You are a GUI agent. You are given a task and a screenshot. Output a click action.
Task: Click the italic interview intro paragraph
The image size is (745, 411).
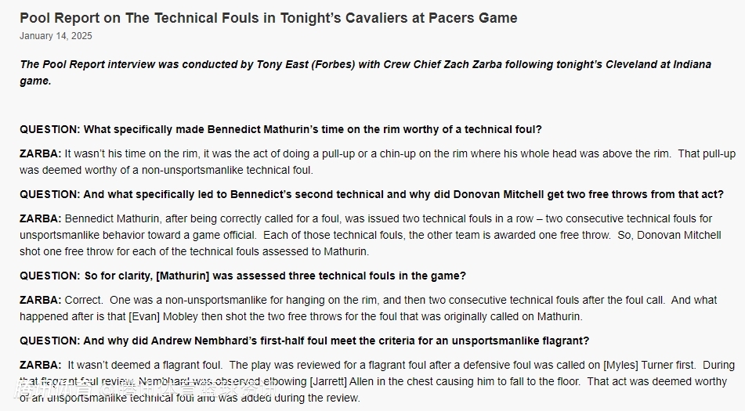(x=365, y=72)
